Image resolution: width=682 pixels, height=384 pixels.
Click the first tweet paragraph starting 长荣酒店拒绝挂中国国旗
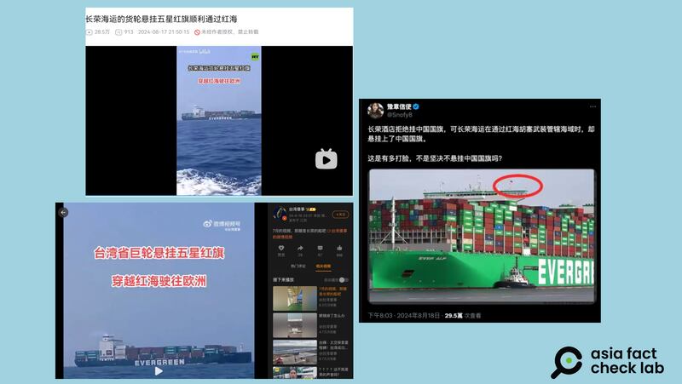(481, 134)
